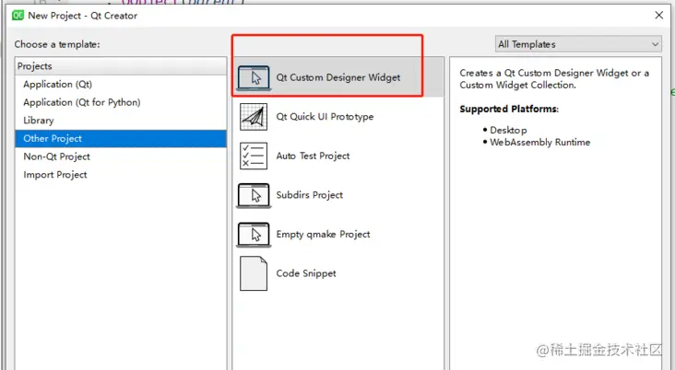Pick the Non-Qt Project category
The width and height of the screenshot is (675, 370).
(x=121, y=156)
